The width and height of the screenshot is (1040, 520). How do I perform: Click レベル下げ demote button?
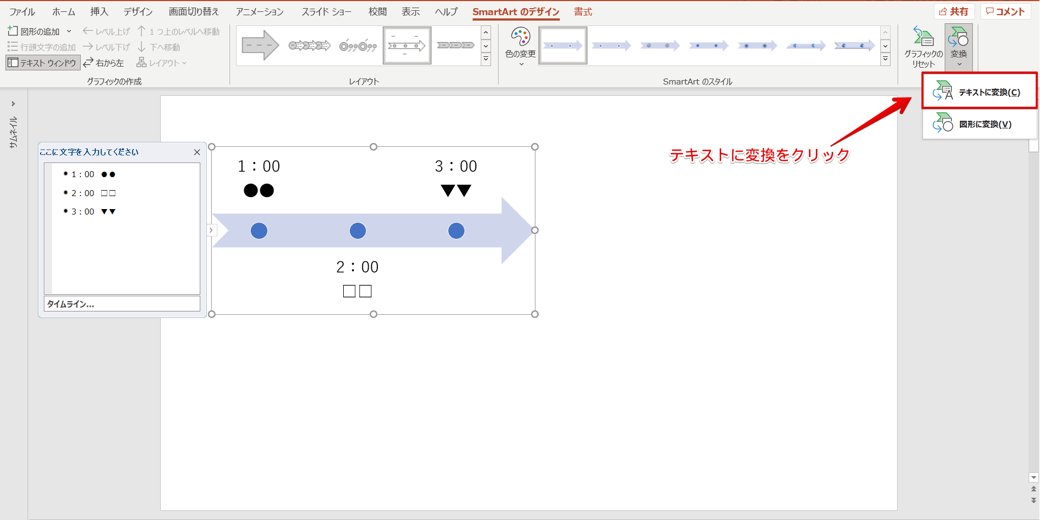point(107,47)
